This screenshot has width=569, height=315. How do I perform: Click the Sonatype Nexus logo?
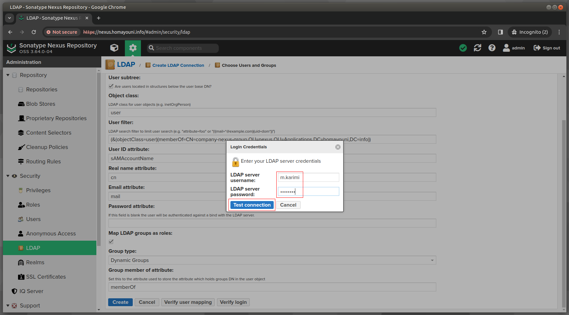point(11,48)
